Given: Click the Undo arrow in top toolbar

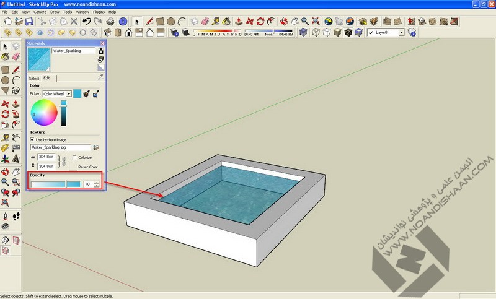Looking at the screenshot, I should point(86,22).
